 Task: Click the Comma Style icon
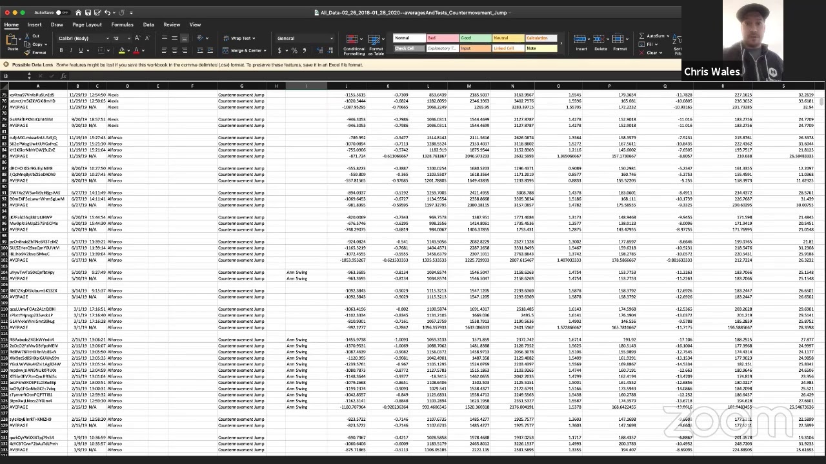(x=303, y=50)
